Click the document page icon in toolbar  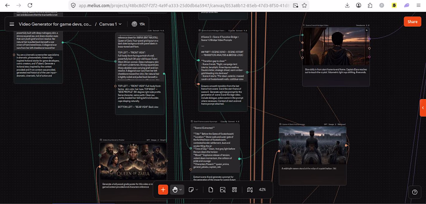tap(211, 190)
